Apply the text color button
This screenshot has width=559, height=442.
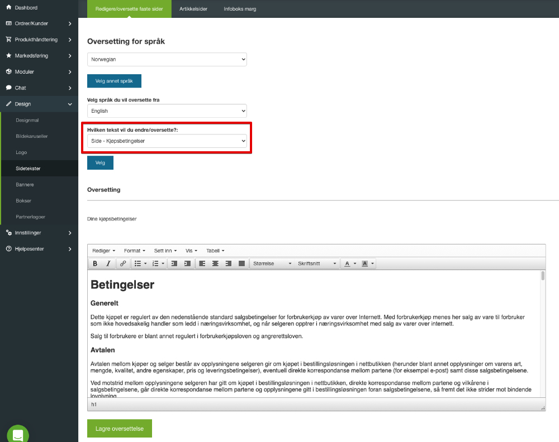coord(347,264)
